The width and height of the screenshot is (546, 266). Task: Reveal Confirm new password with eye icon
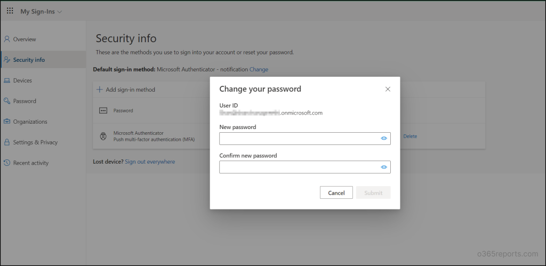coord(384,167)
